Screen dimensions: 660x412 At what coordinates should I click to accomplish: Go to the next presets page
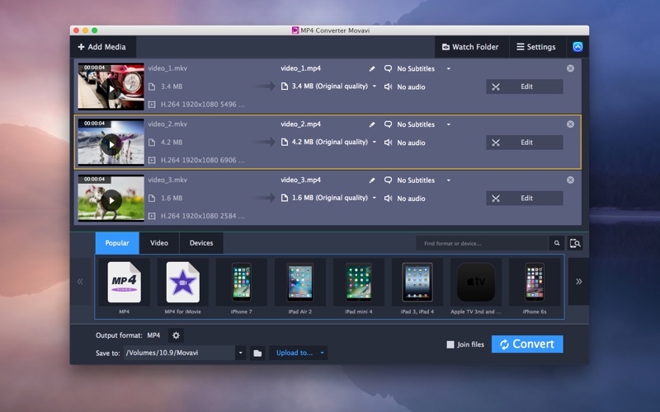(x=579, y=281)
